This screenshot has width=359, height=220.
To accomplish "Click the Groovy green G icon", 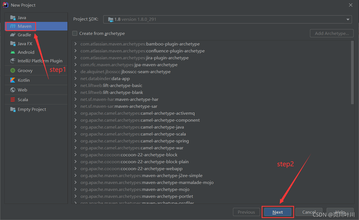I will pos(13,70).
